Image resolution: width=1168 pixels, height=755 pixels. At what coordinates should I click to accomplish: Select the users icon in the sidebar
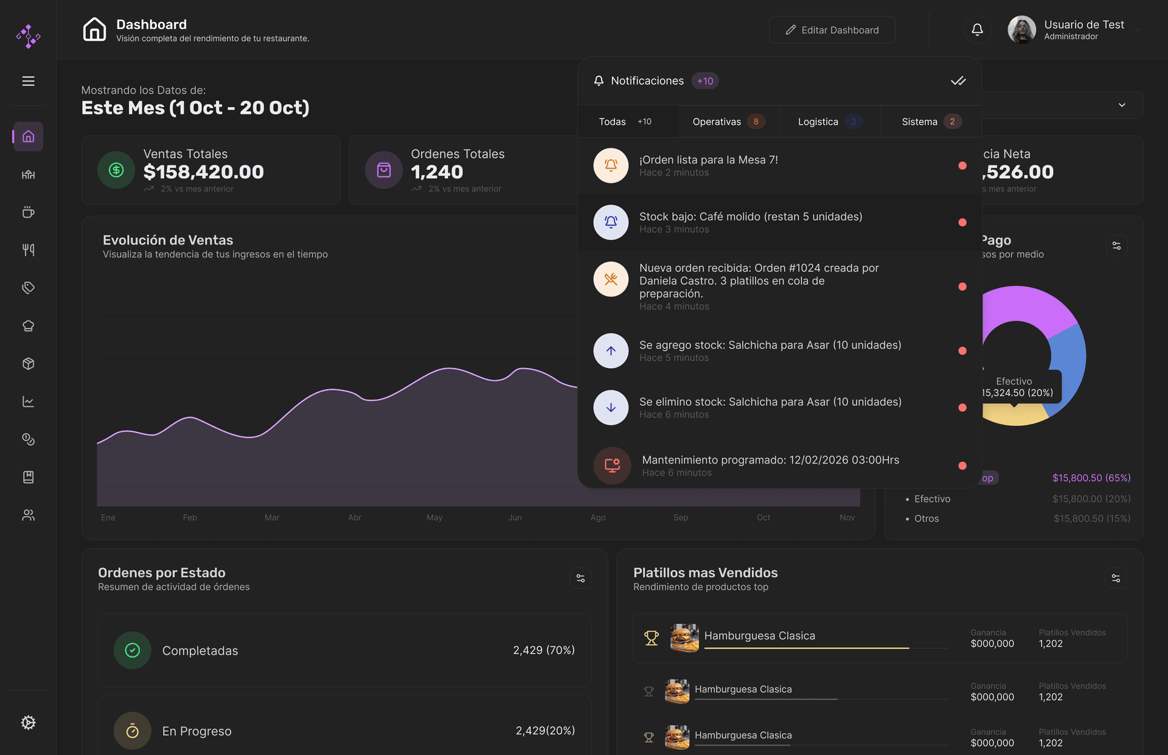coord(28,515)
